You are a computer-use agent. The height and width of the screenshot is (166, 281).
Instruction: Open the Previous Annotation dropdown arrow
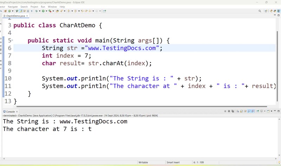79,11
